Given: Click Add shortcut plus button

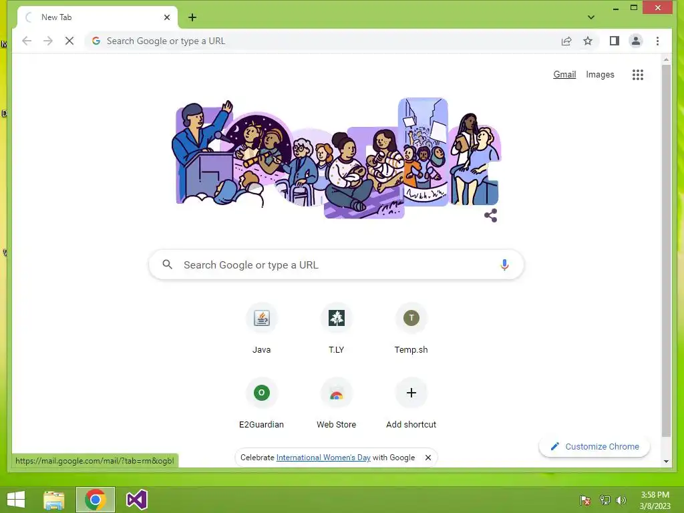Looking at the screenshot, I should point(411,393).
